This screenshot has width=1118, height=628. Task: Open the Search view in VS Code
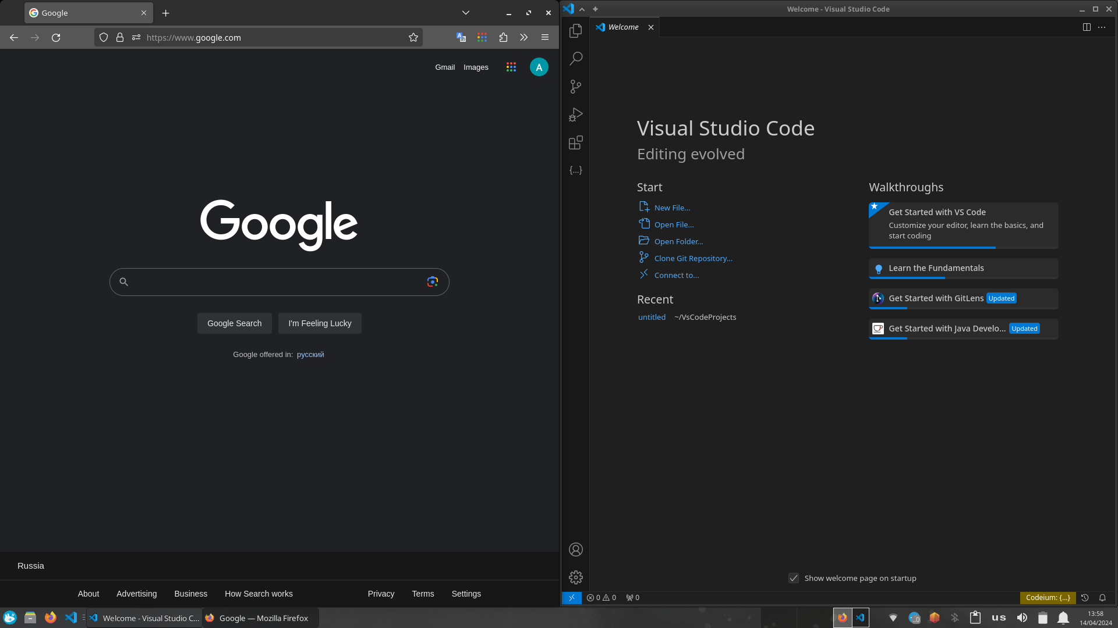point(575,59)
